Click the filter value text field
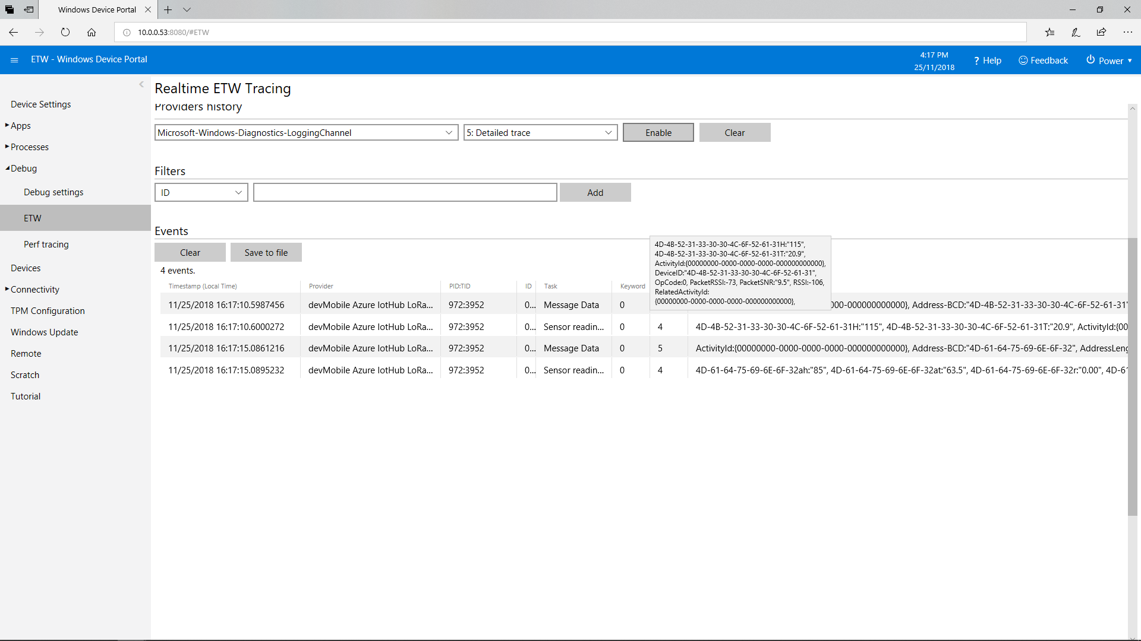 (x=405, y=192)
